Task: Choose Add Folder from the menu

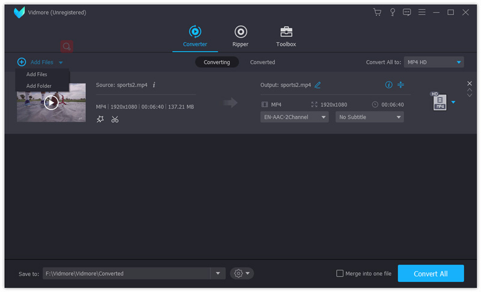Action: pos(39,86)
